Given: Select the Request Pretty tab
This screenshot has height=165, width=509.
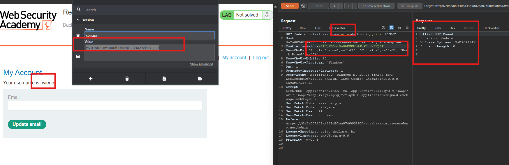Looking at the screenshot, I should coord(287,28).
